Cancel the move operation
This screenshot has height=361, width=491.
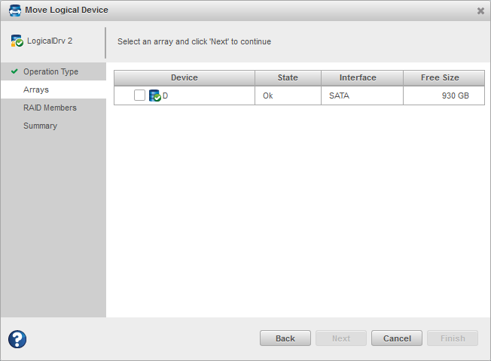(x=397, y=338)
